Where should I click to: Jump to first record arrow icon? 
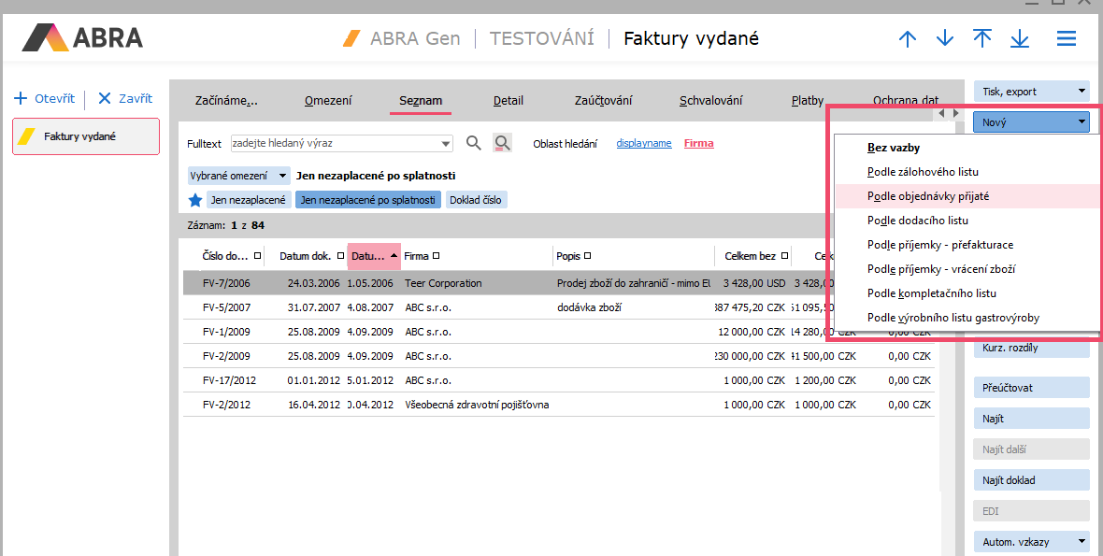(x=982, y=39)
